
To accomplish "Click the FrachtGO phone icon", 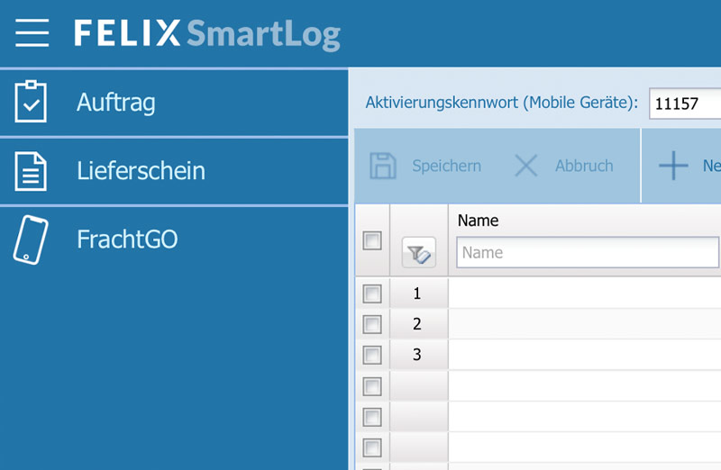I will [31, 240].
